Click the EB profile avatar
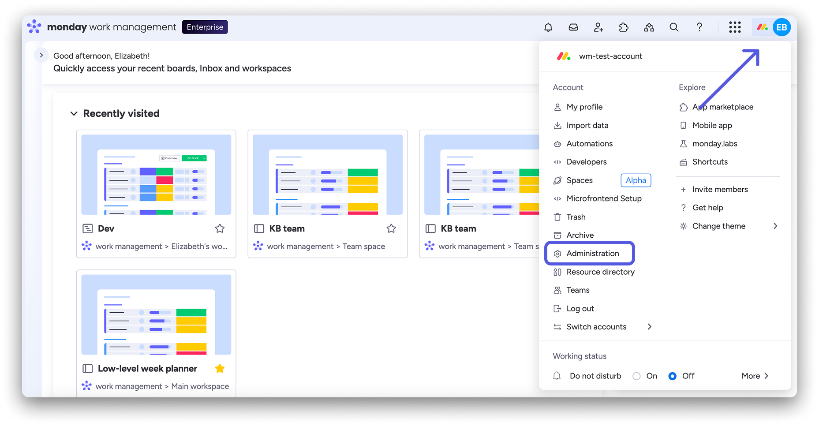Image resolution: width=819 pixels, height=426 pixels. [x=782, y=27]
